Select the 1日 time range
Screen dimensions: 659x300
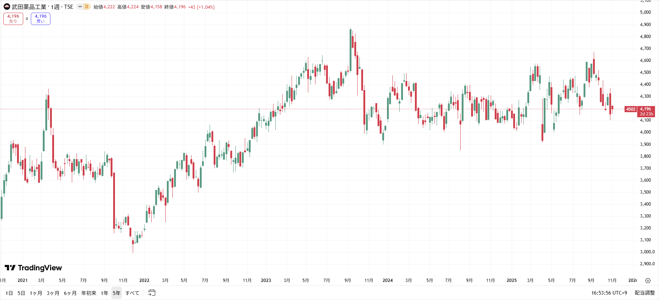[9, 293]
